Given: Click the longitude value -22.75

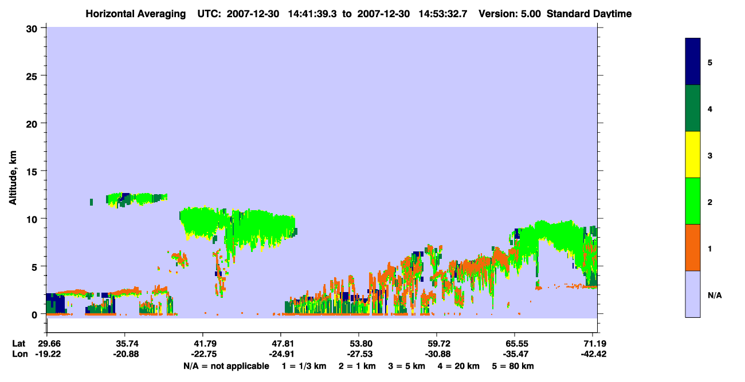Looking at the screenshot, I should click(203, 354).
